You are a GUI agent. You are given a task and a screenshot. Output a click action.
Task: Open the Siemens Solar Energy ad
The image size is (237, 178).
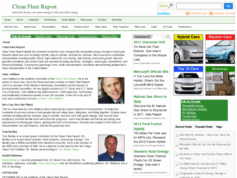(151, 152)
